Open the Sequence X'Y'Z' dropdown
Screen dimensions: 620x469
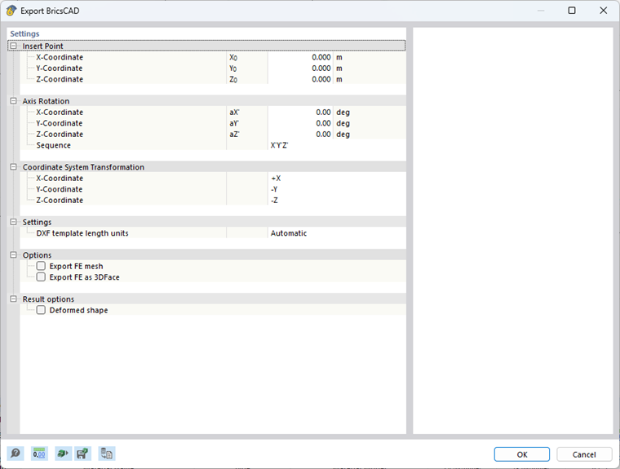point(336,145)
